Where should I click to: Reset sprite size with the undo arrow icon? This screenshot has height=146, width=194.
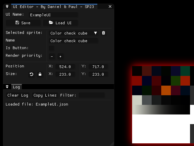(31, 74)
